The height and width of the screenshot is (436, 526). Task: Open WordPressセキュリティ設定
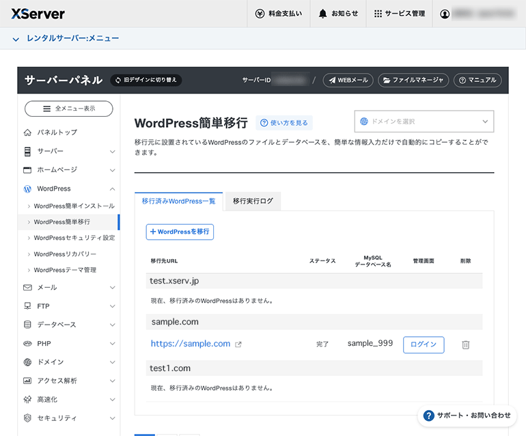click(x=74, y=238)
